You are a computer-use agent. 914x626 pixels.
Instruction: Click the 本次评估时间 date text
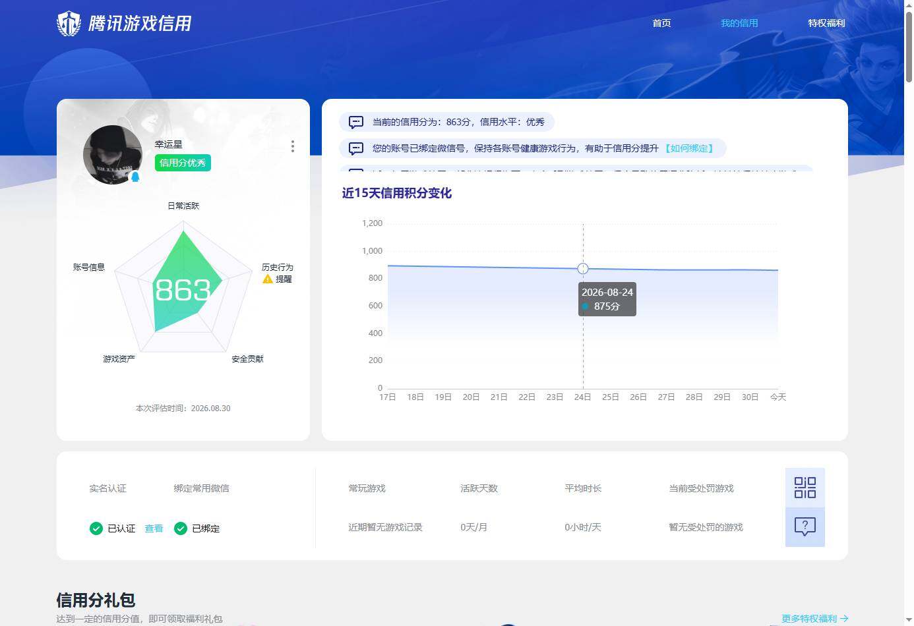183,409
